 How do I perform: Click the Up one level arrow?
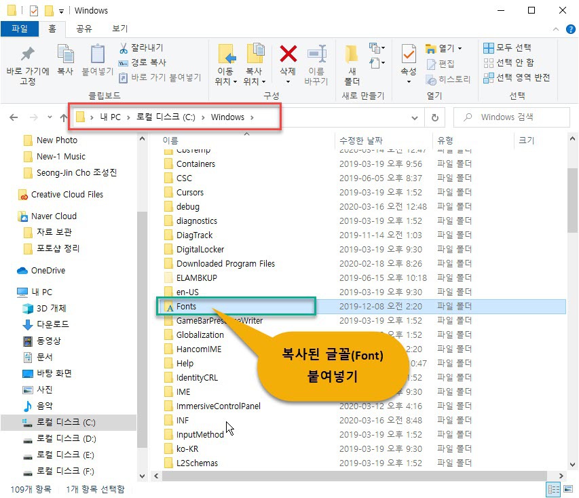pos(64,117)
